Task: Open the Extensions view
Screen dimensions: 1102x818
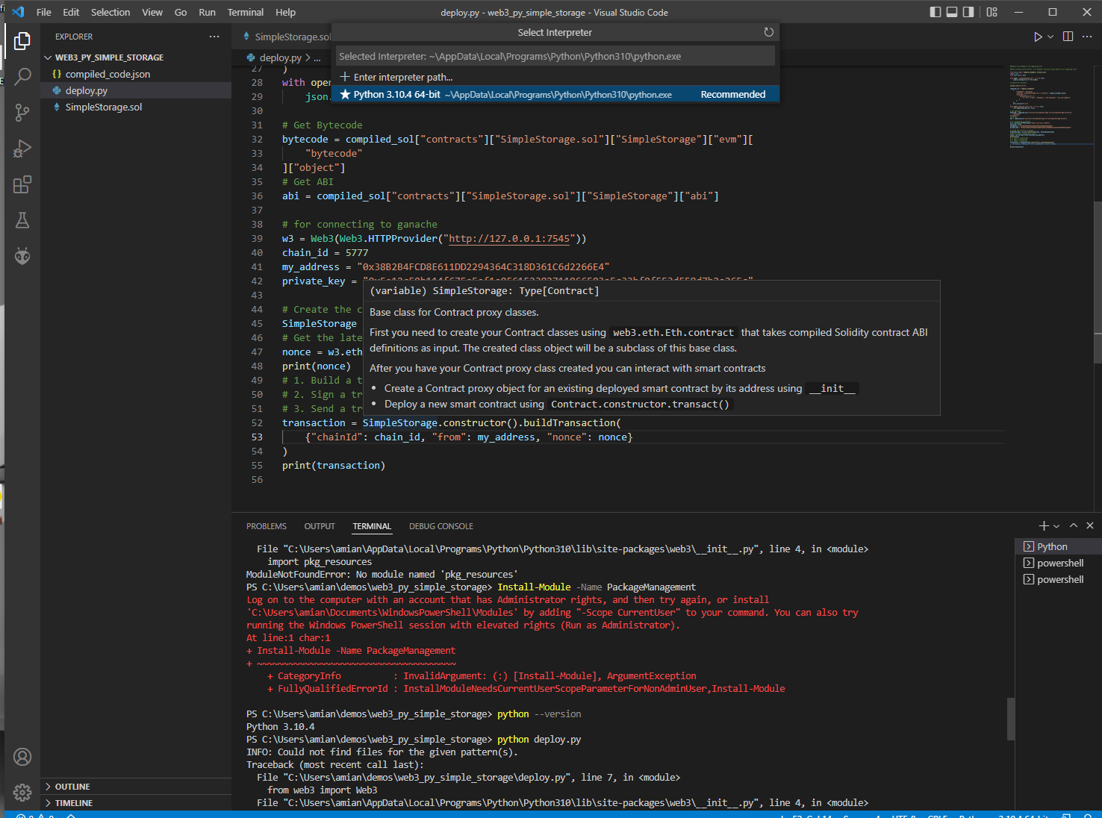Action: 22,184
